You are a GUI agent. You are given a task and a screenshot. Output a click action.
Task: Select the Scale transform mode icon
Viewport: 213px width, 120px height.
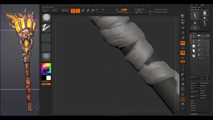88,11
